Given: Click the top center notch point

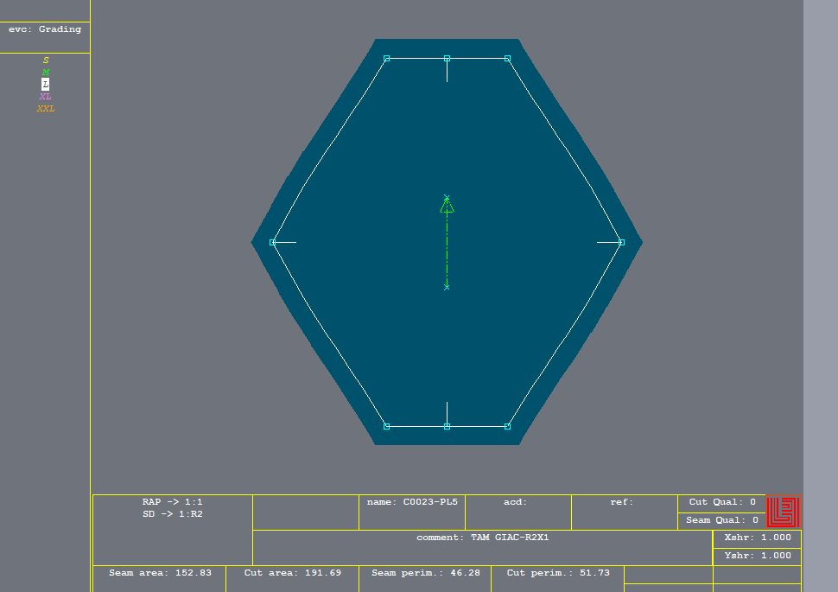Looking at the screenshot, I should (448, 58).
